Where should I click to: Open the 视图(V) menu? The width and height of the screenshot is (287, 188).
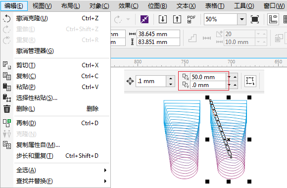(42, 6)
